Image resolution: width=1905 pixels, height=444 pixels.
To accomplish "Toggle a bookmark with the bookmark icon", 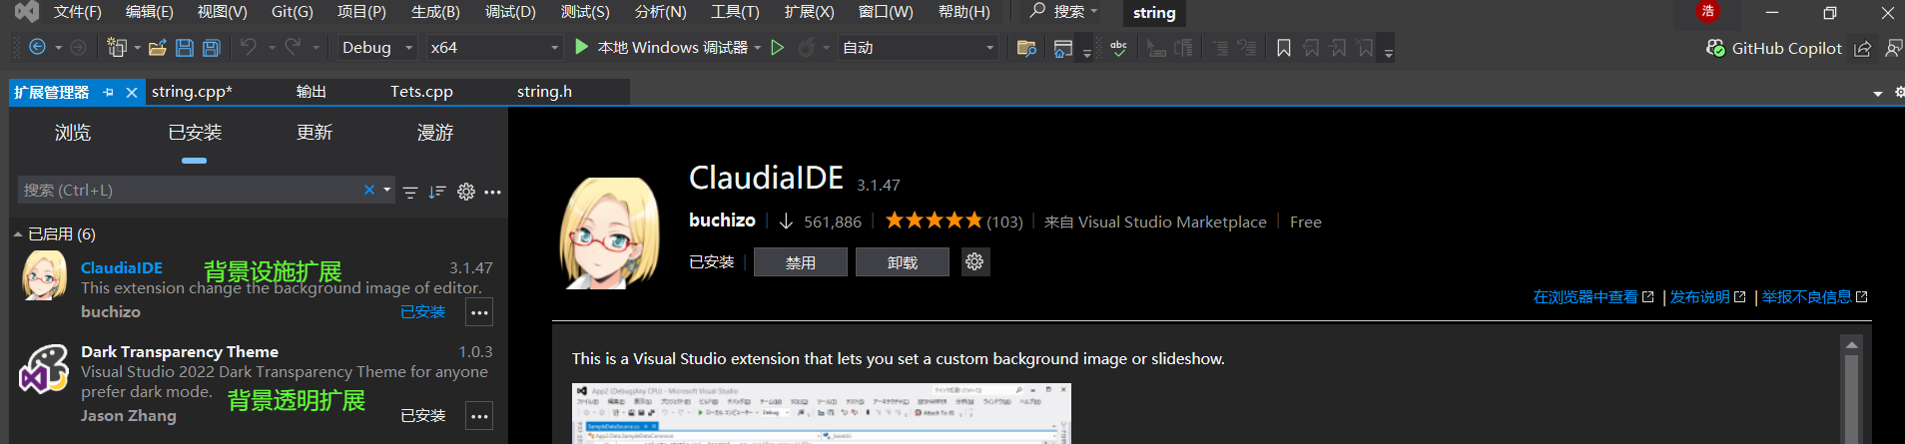I will click(x=1284, y=48).
